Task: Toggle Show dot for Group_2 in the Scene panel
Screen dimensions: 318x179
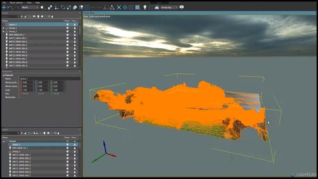Action: tap(68, 31)
